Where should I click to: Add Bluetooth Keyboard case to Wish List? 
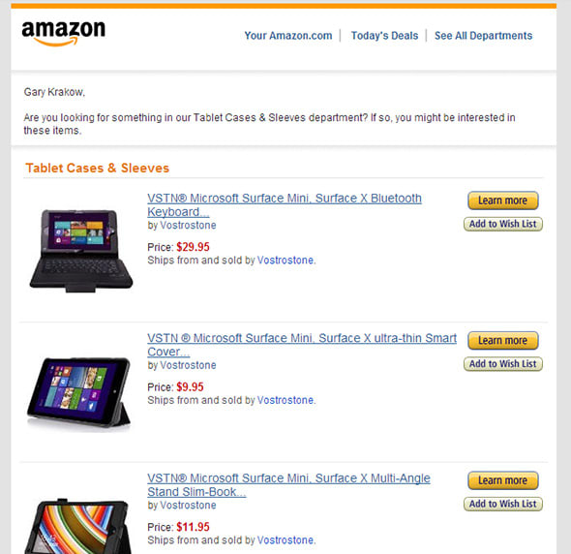click(x=502, y=224)
